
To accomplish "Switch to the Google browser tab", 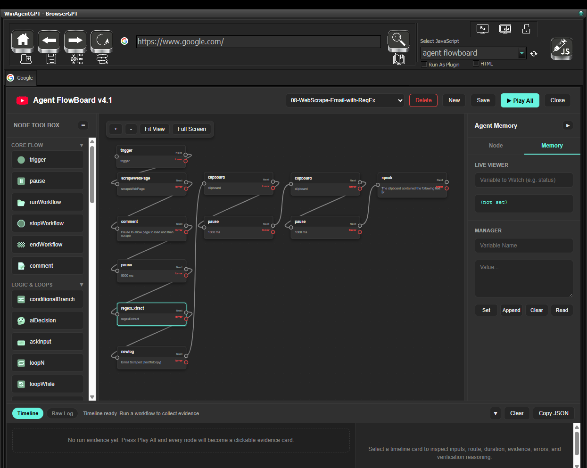I will coord(20,78).
